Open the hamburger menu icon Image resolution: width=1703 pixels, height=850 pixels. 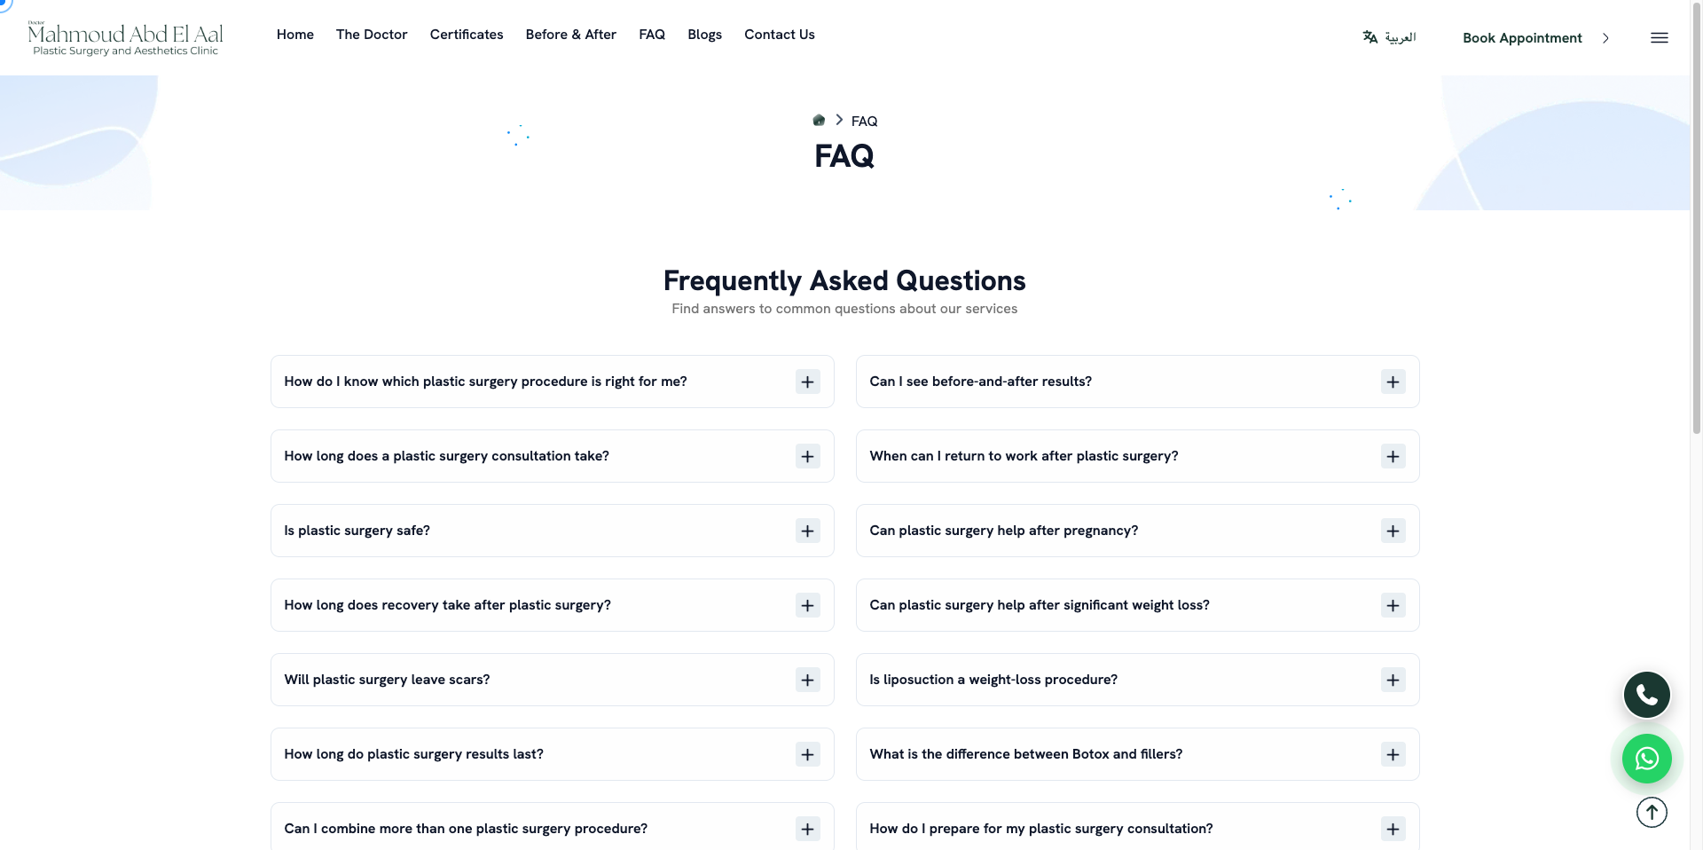(x=1659, y=38)
